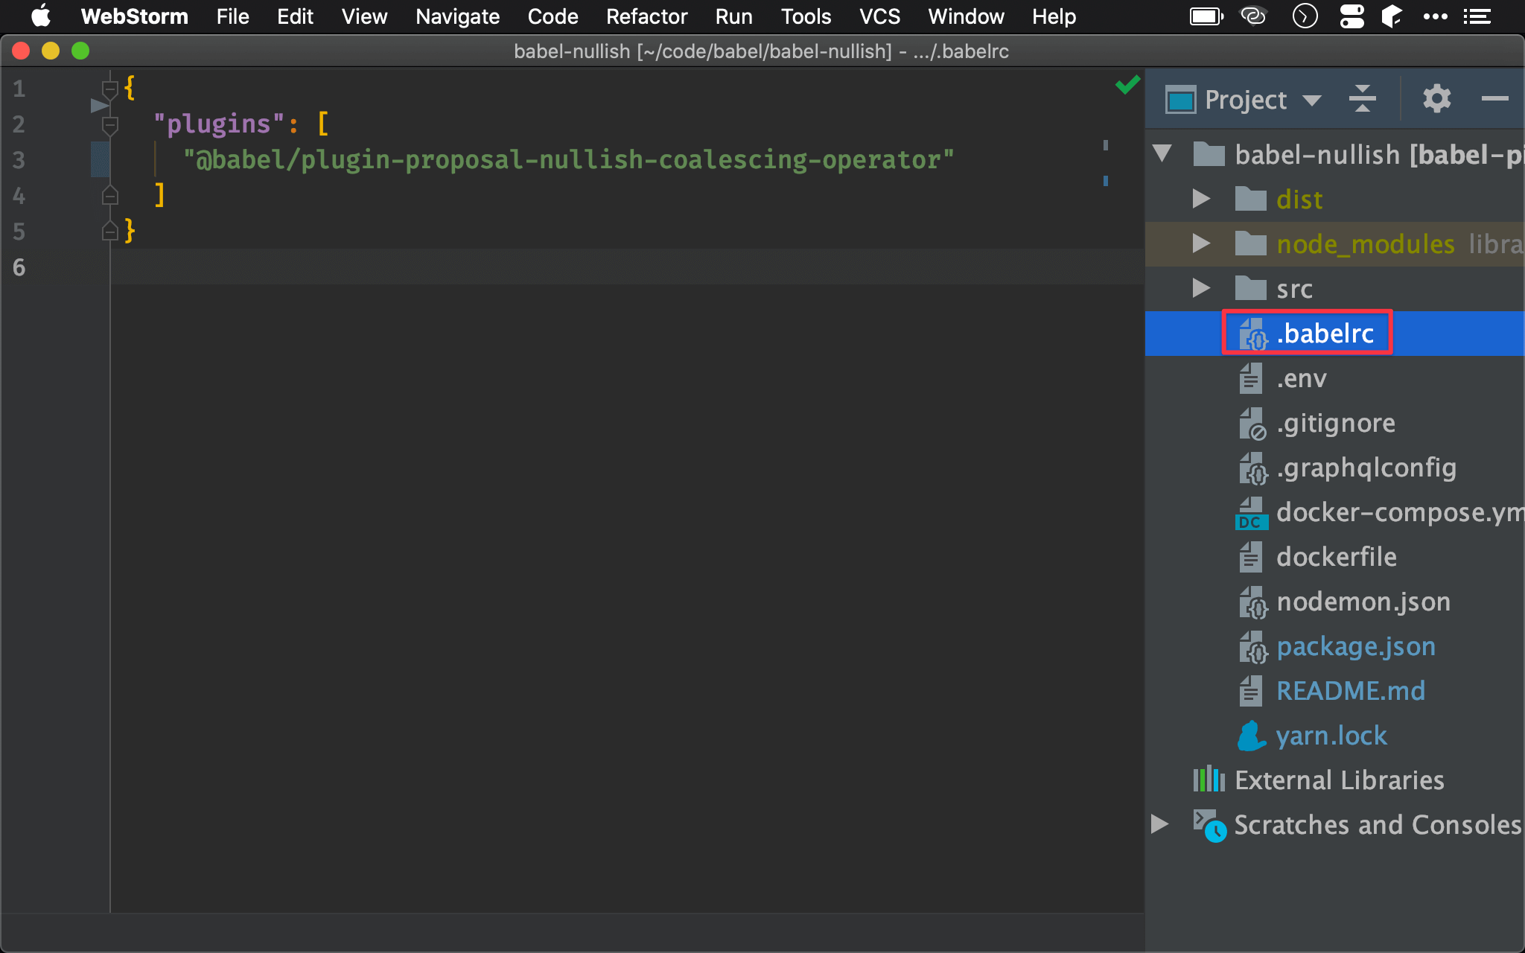This screenshot has width=1525, height=953.
Task: Click the upper scrollbar change stripe marker
Action: point(1106,145)
